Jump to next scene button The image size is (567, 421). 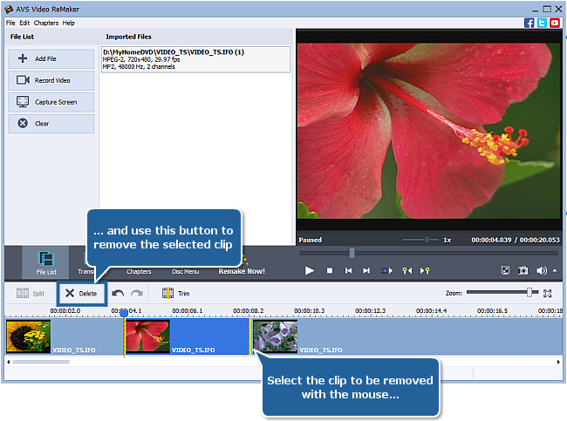click(x=386, y=271)
